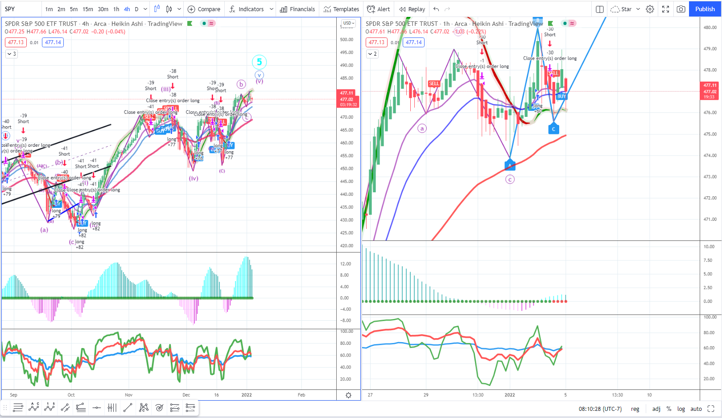Switch to the 2m interval
Screen dimensions: 722x418
(x=62, y=9)
